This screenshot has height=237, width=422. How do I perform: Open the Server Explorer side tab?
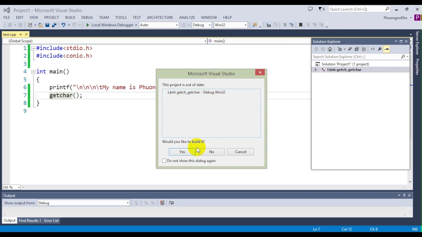pos(417,43)
